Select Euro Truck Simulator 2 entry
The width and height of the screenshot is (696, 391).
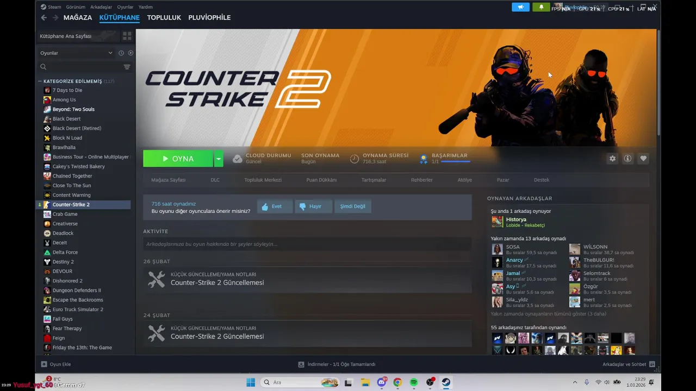click(x=78, y=310)
